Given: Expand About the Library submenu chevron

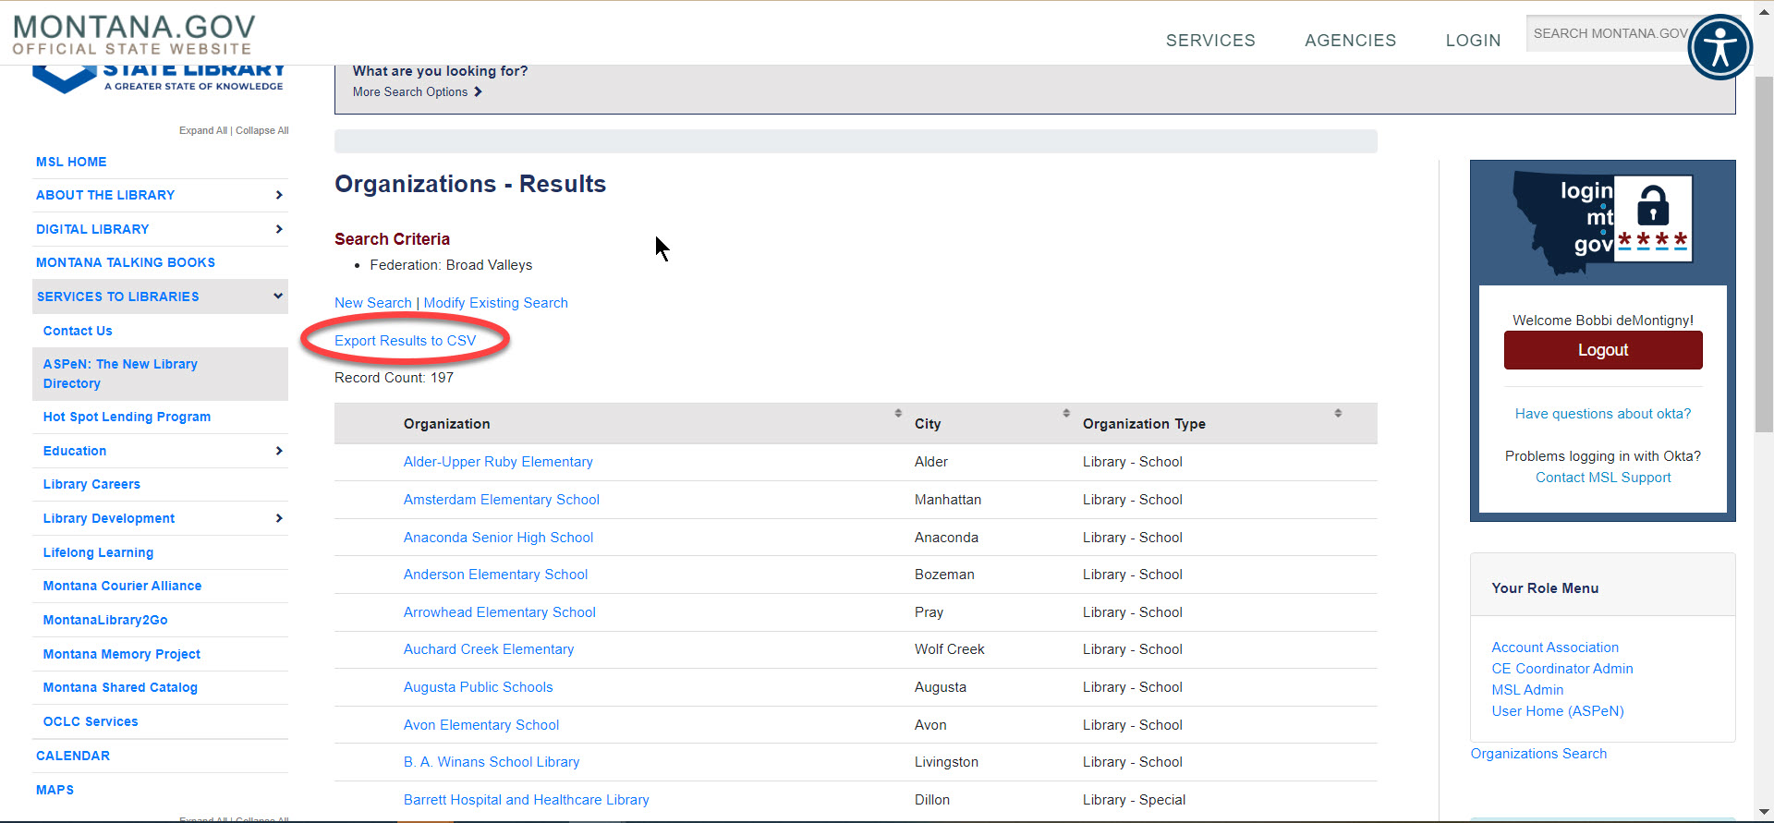Looking at the screenshot, I should (279, 195).
